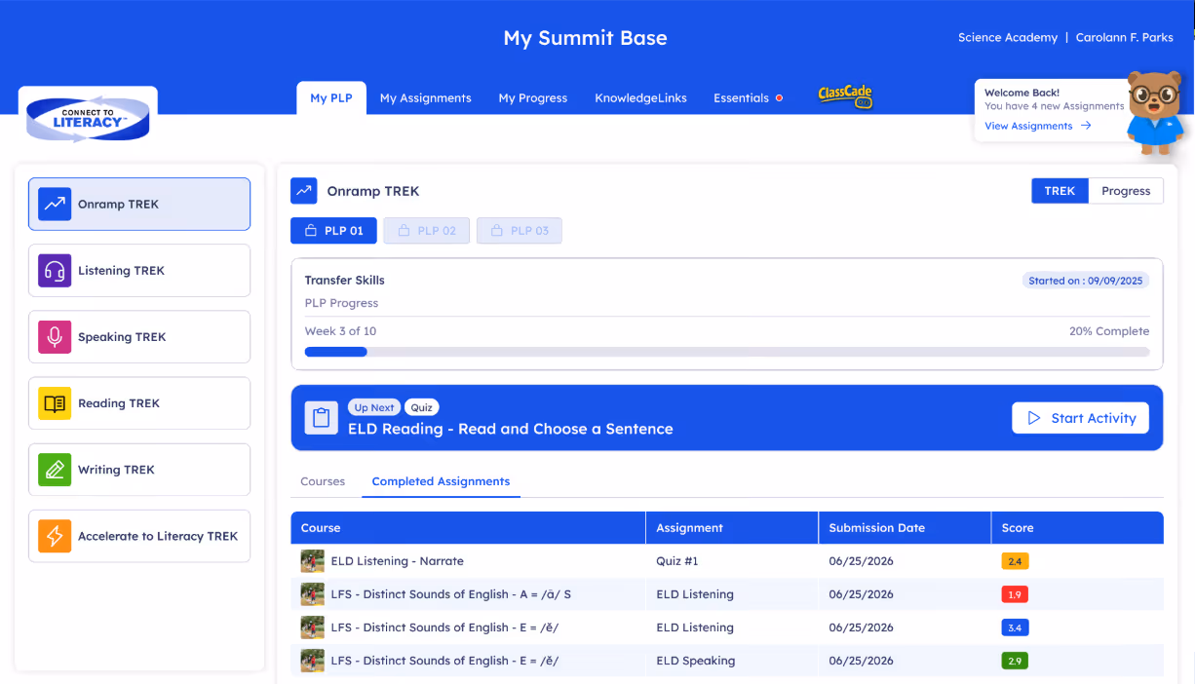Click the Reading TREK book icon

(x=55, y=402)
